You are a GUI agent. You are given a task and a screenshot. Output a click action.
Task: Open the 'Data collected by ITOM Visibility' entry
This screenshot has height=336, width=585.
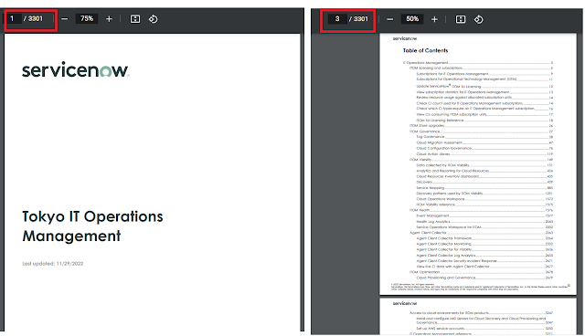point(484,165)
